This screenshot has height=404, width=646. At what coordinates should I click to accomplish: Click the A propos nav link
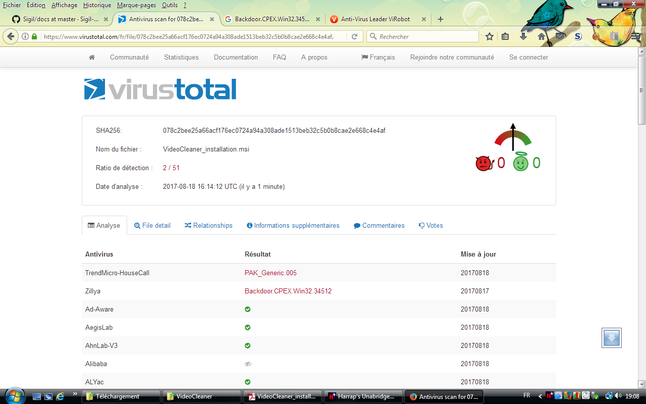[x=314, y=58]
